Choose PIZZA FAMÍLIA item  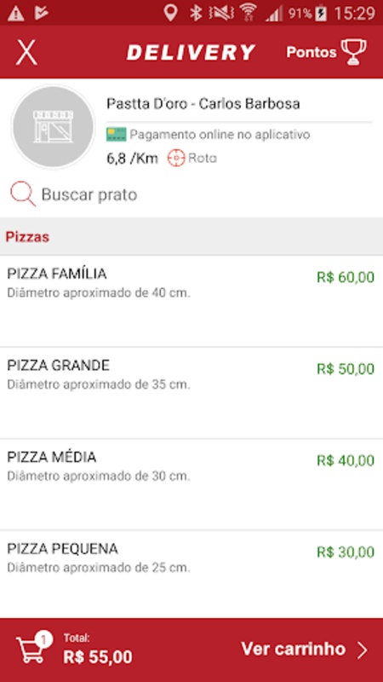(x=191, y=301)
